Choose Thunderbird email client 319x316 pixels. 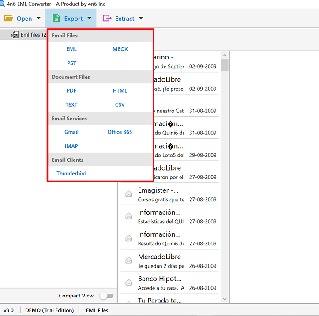tap(71, 173)
